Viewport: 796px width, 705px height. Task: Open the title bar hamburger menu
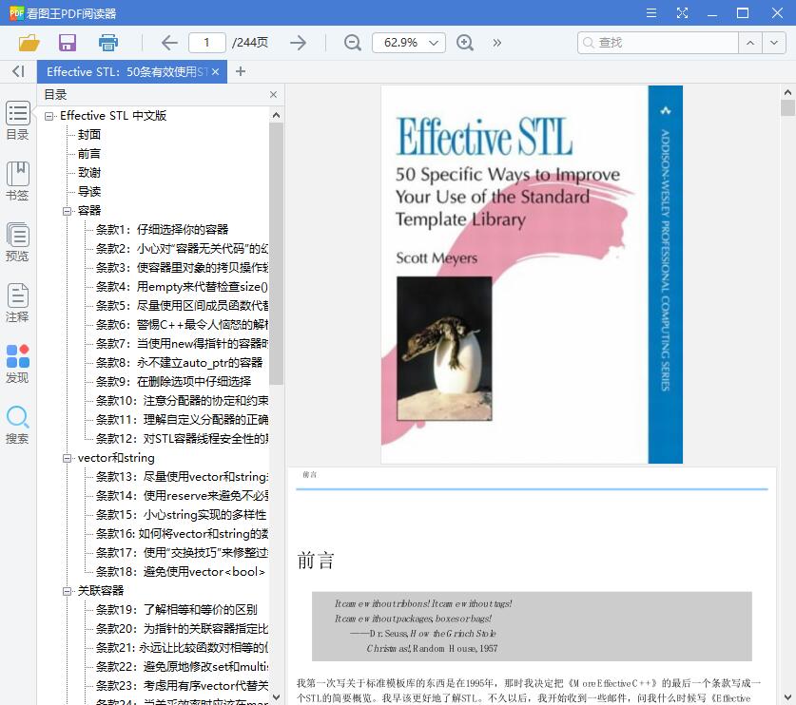click(x=651, y=13)
